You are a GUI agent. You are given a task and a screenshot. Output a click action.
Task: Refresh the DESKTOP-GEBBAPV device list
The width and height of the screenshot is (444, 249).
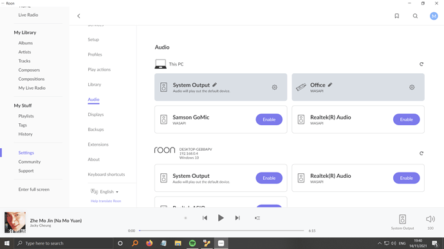pyautogui.click(x=421, y=153)
